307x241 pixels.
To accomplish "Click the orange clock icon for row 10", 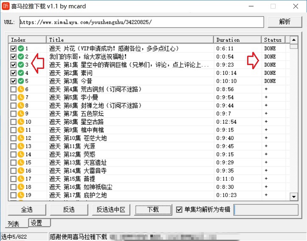I will tap(21, 122).
